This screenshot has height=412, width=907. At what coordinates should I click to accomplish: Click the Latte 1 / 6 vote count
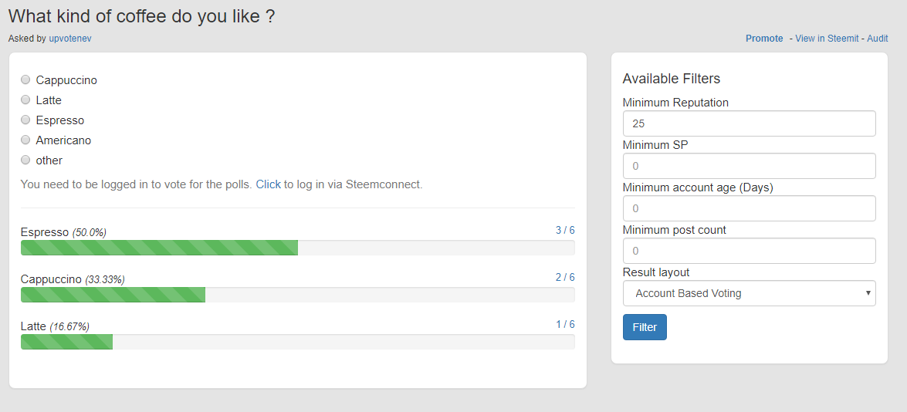point(564,325)
